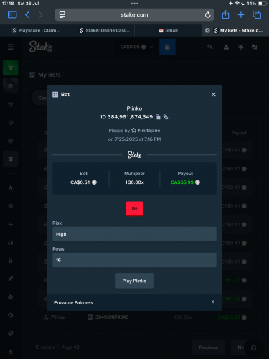The image size is (269, 359).
Task: Copy bet link icon
Action: point(166,117)
